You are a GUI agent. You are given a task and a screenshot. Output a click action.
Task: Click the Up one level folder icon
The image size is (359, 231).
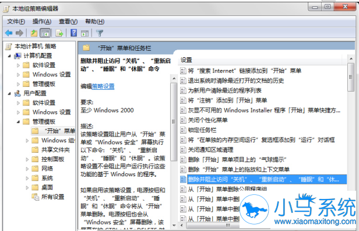point(34,33)
